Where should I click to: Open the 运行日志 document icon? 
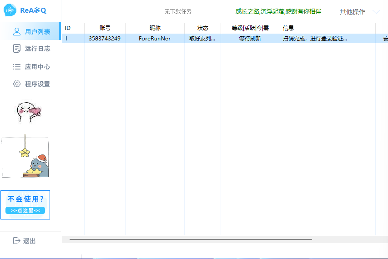click(17, 49)
